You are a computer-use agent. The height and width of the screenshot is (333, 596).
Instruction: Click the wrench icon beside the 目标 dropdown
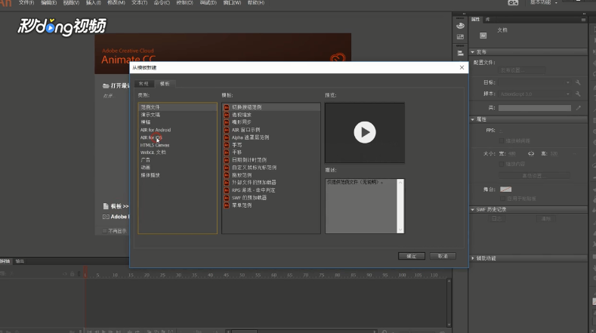[578, 82]
